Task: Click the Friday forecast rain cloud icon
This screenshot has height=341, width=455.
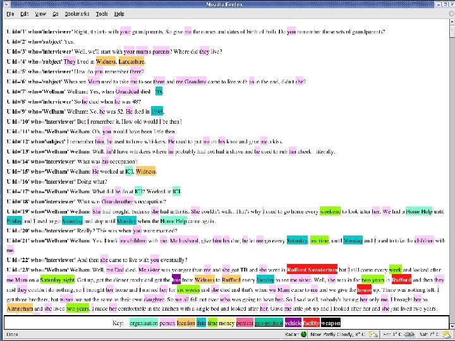Action: (409, 334)
